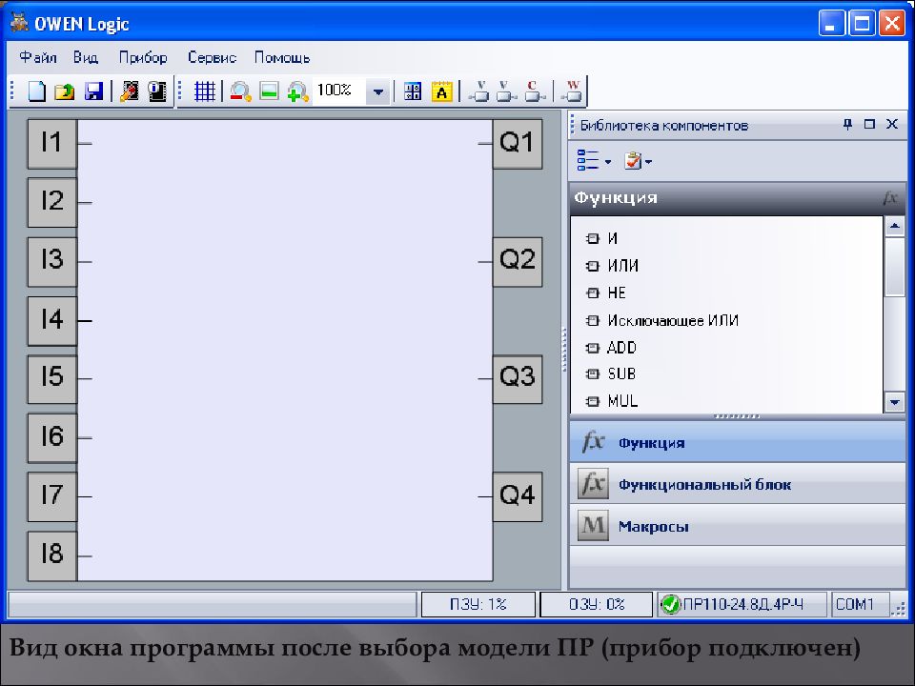The width and height of the screenshot is (915, 686).
Task: Select output block Q2
Action: pos(517,261)
